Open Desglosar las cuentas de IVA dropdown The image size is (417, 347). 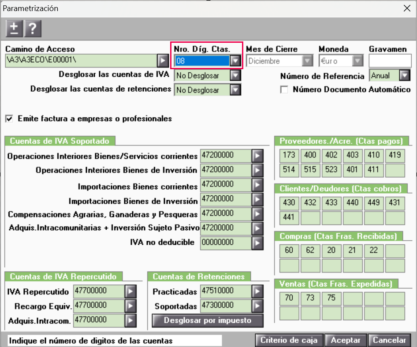(x=236, y=75)
